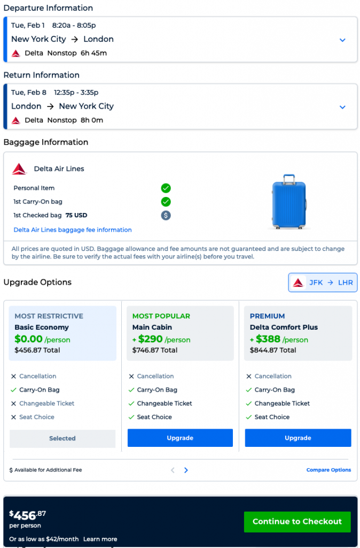Open the Compare Options link
The width and height of the screenshot is (360, 548).
pos(328,470)
